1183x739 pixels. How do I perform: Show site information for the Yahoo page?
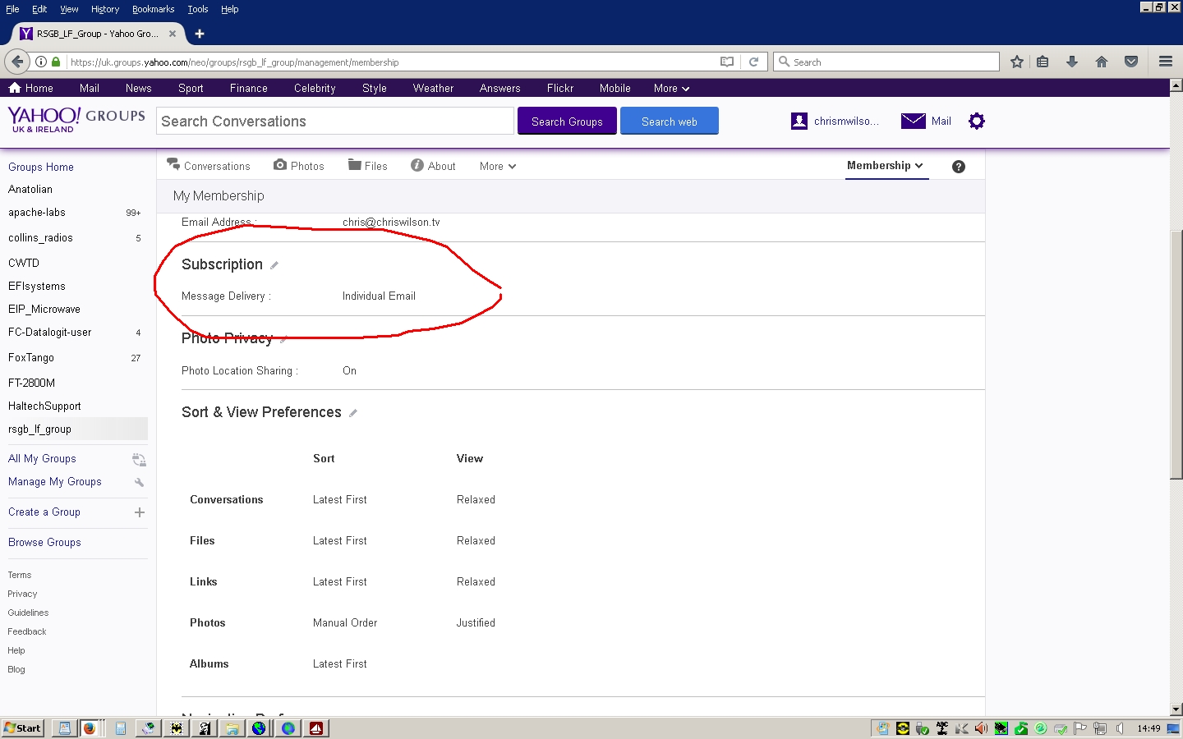pos(40,62)
